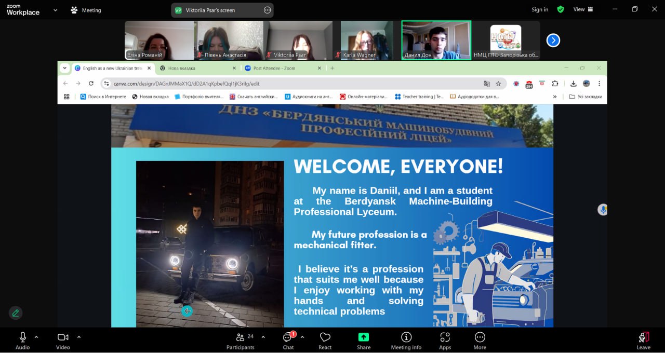Screen dimensions: 665x353
Task: Expand audio options arrow next to Audio
Action: point(36,337)
